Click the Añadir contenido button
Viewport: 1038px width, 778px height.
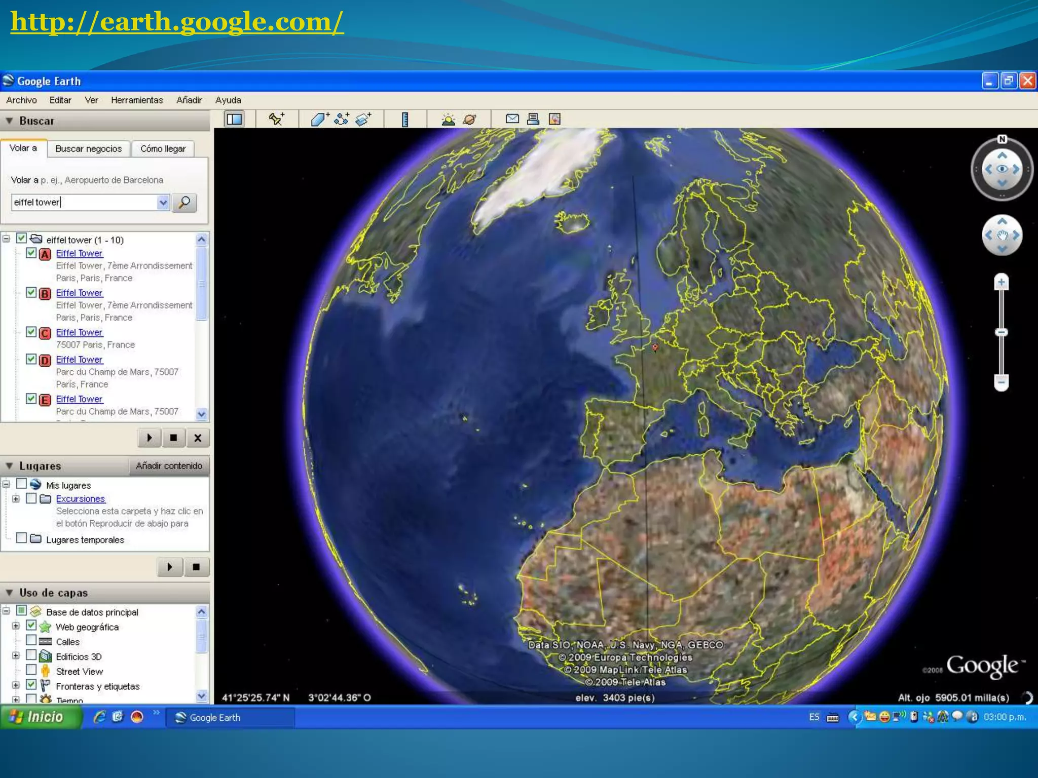click(x=169, y=466)
